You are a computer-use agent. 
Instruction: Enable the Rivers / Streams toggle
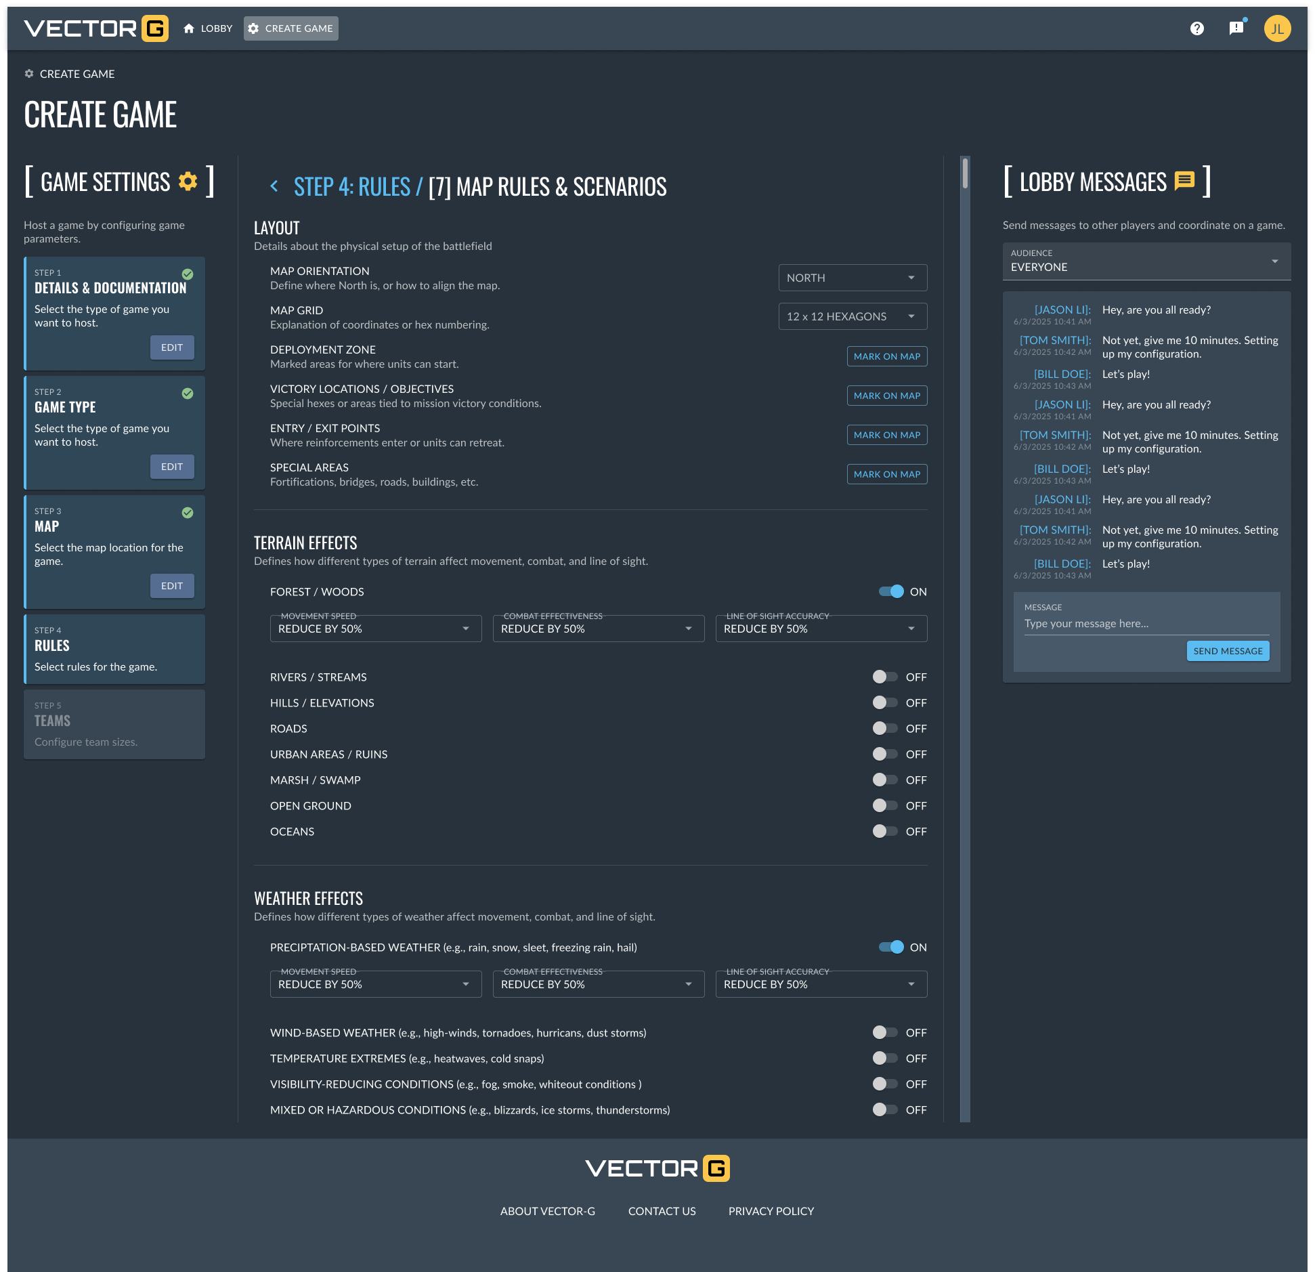[884, 677]
